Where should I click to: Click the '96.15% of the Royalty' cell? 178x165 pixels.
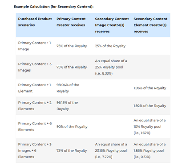(x=67, y=106)
